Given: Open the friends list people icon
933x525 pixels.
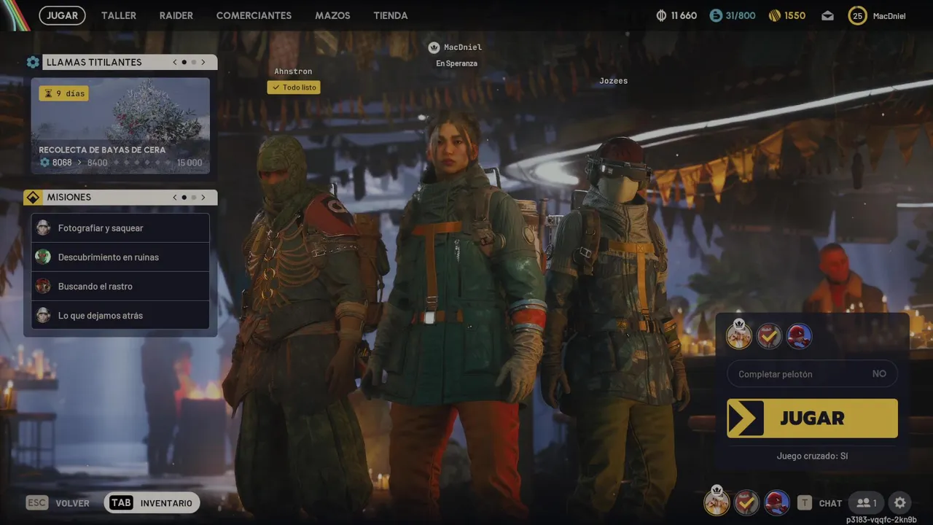Looking at the screenshot, I should coord(867,502).
